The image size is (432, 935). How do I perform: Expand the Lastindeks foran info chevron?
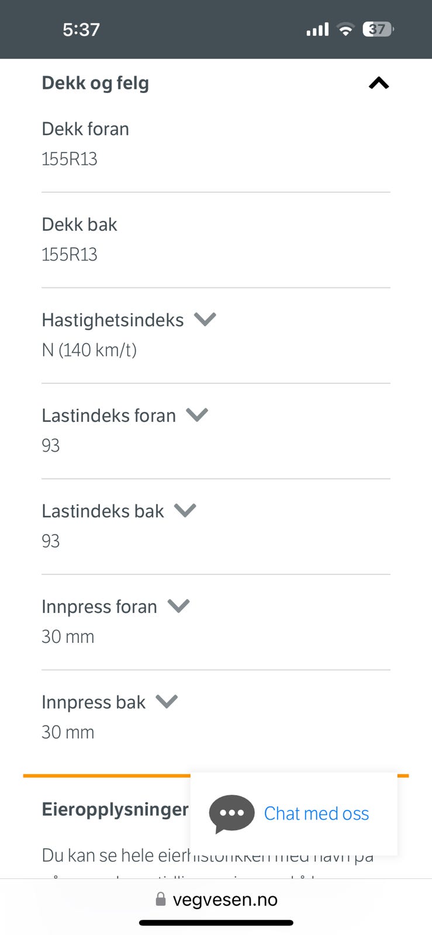(197, 415)
